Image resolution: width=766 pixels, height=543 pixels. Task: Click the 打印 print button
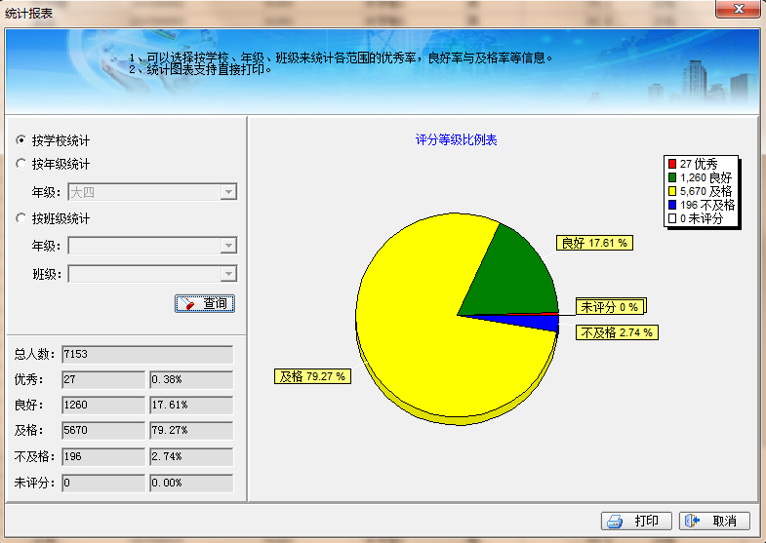636,521
